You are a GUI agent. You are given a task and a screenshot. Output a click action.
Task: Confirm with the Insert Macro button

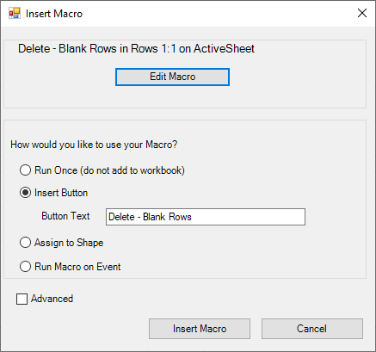pyautogui.click(x=200, y=329)
